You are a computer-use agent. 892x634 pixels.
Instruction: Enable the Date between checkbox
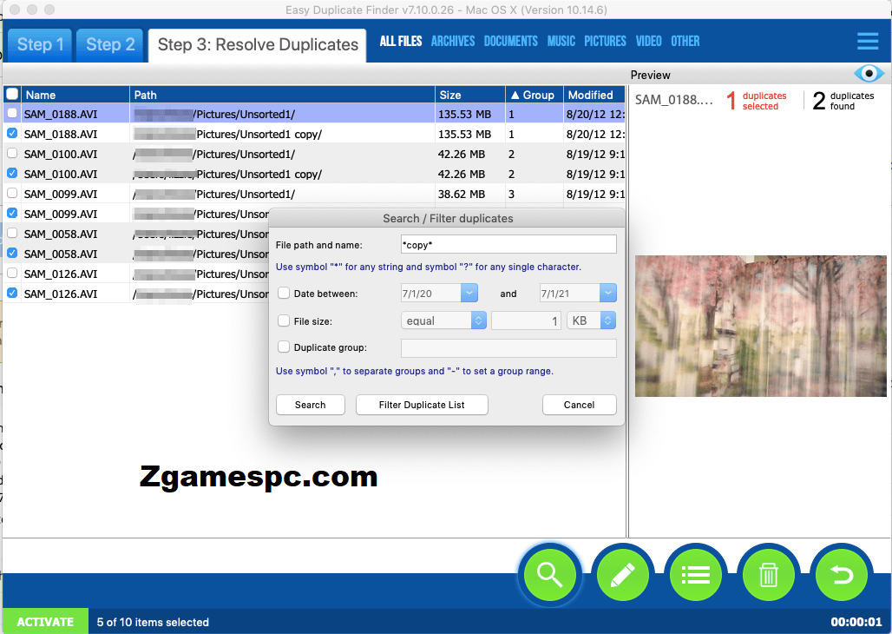coord(283,294)
